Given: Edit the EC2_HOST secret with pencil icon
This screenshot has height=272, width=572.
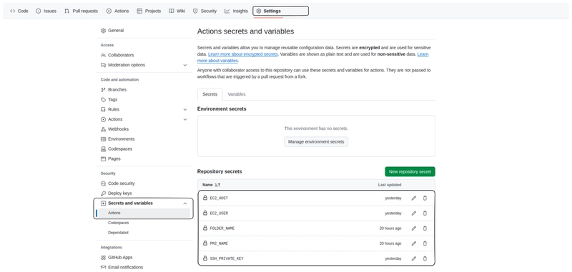Looking at the screenshot, I should (414, 198).
